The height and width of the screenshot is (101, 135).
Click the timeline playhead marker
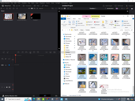[15, 55]
